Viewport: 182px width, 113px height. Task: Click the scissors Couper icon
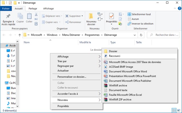coord(36,14)
